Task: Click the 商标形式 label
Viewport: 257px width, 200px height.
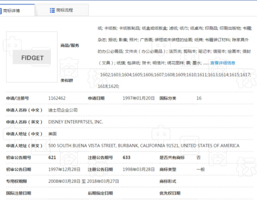Action: [x=168, y=181]
